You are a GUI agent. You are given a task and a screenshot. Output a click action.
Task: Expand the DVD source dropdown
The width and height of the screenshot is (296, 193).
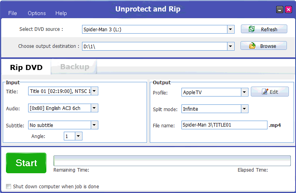(x=231, y=29)
